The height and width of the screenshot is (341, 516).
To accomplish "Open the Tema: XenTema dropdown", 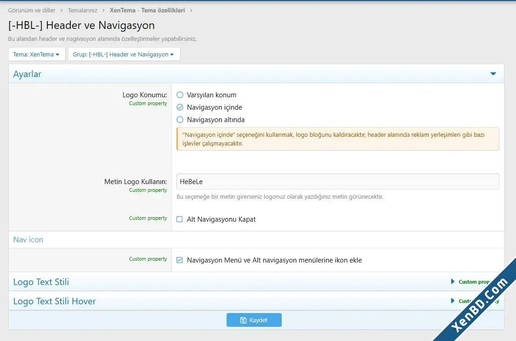I will coord(36,54).
